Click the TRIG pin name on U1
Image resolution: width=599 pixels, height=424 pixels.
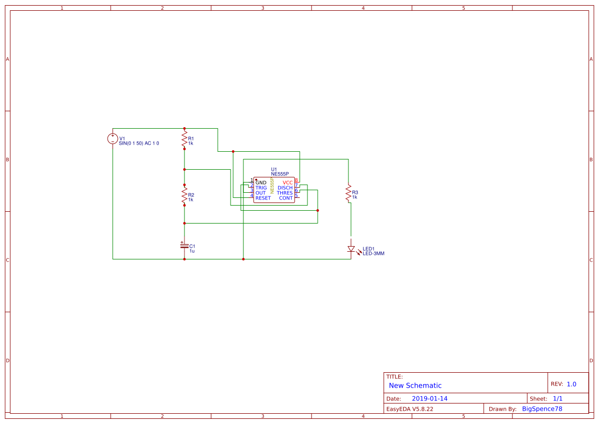coord(261,188)
